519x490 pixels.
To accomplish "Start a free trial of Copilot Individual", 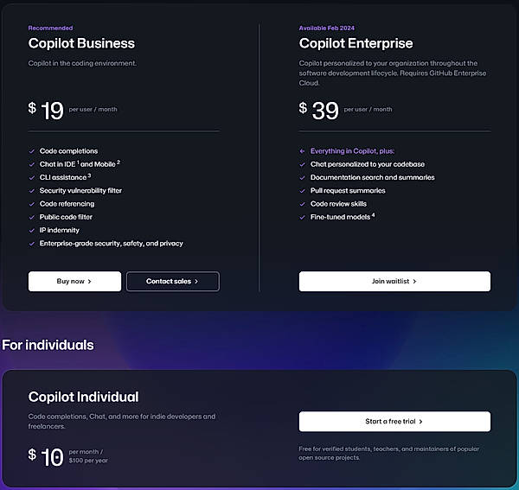I will (x=394, y=422).
